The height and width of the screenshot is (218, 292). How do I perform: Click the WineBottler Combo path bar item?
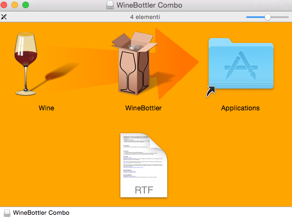point(36,213)
